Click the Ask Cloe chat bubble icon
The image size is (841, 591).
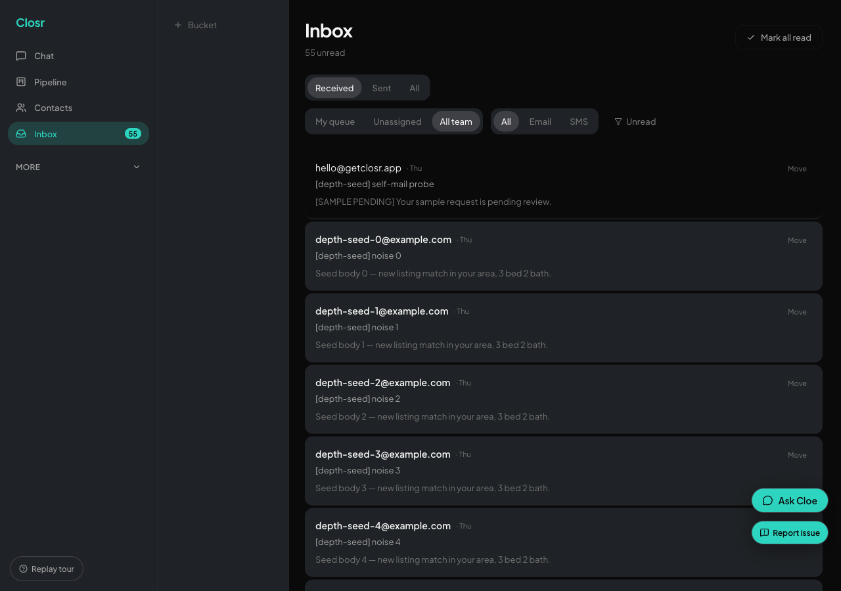767,500
